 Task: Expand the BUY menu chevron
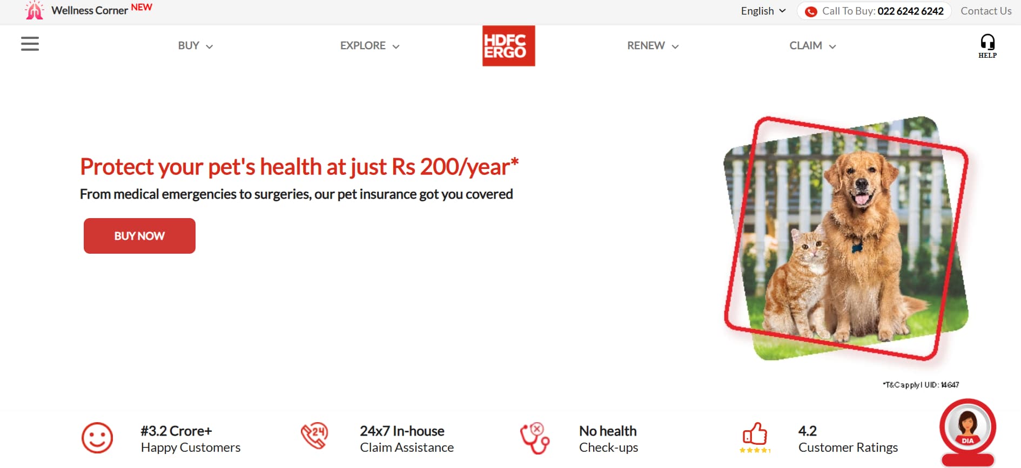pyautogui.click(x=210, y=46)
